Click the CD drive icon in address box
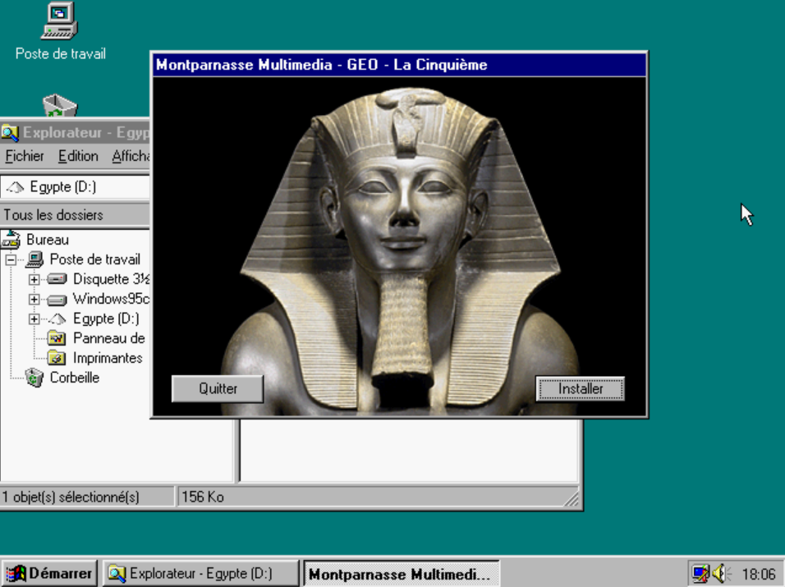 pos(15,187)
